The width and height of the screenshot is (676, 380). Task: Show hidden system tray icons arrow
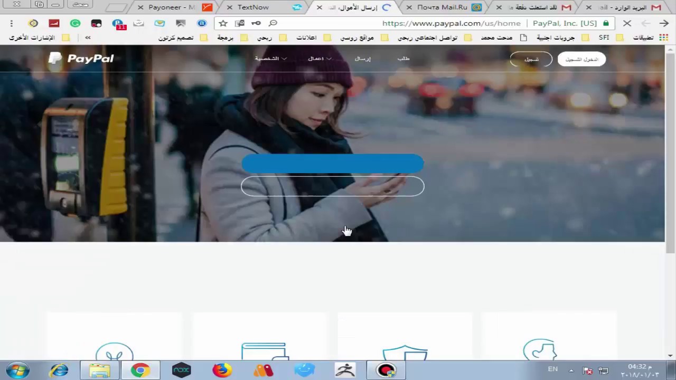coord(571,370)
